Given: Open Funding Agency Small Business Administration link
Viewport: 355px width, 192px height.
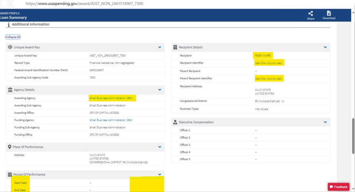Looking at the screenshot, I should coord(111,120).
